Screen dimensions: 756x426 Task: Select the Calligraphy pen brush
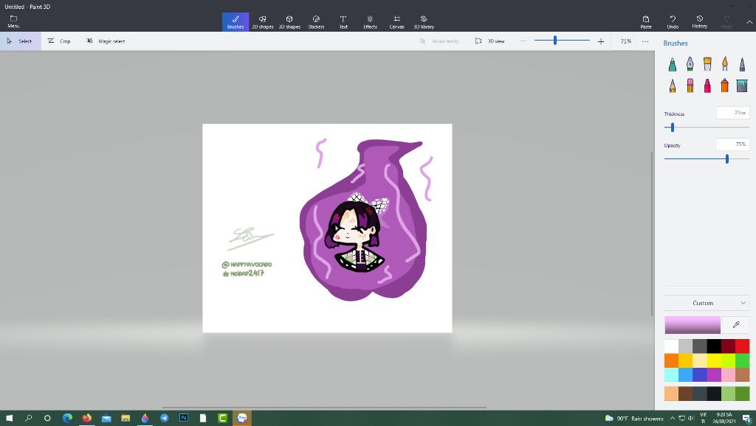point(690,64)
